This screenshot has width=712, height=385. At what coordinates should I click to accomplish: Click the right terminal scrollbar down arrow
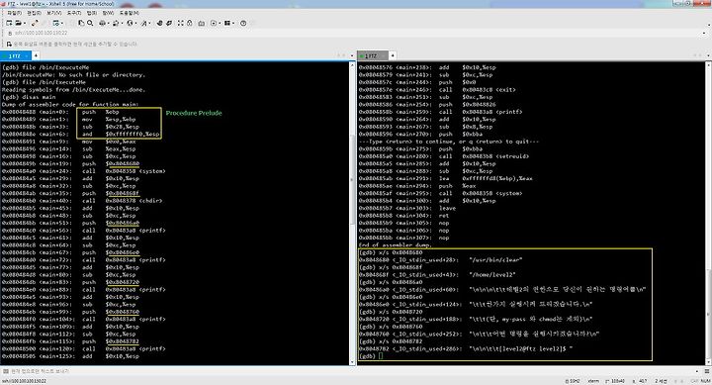coord(709,362)
